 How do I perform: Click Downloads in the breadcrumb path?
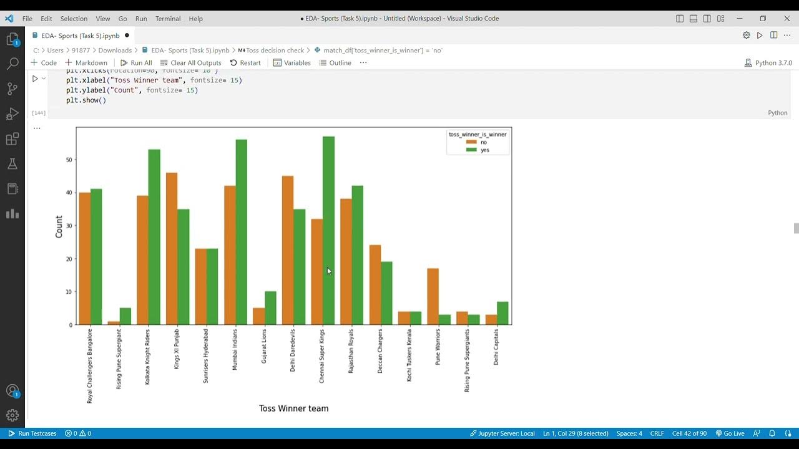click(115, 50)
